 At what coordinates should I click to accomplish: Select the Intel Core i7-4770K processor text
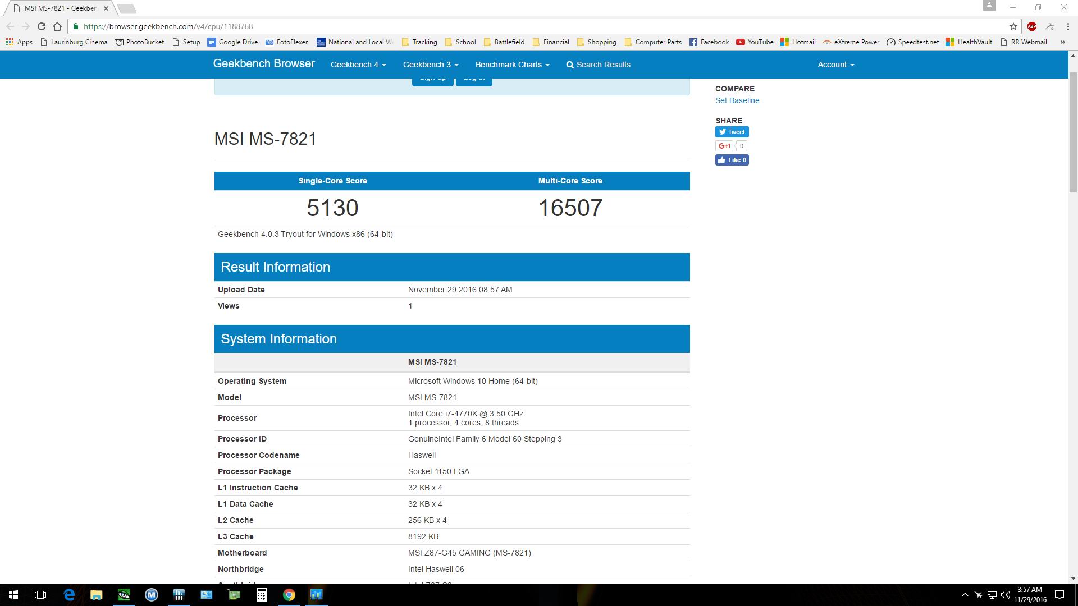tap(465, 414)
